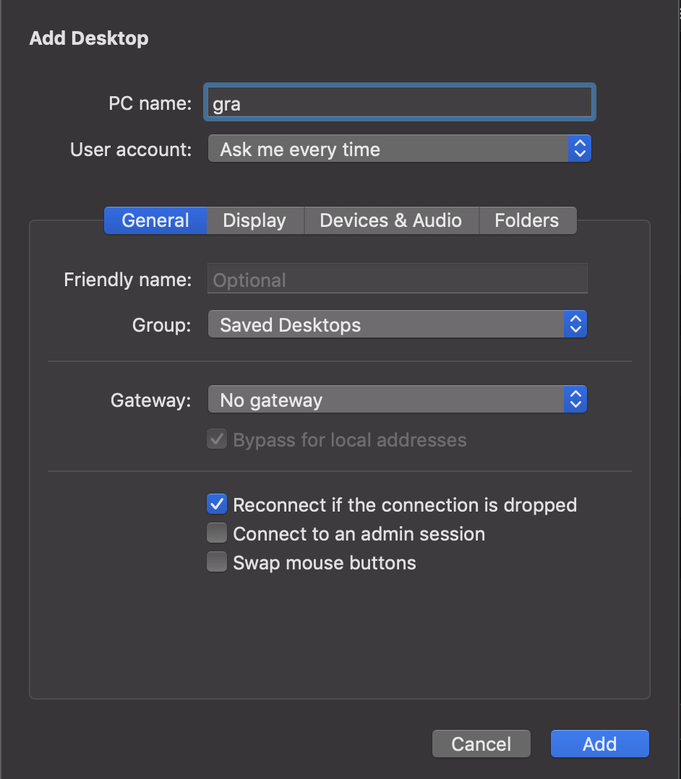Click the Cancel button
The image size is (681, 779).
point(481,743)
